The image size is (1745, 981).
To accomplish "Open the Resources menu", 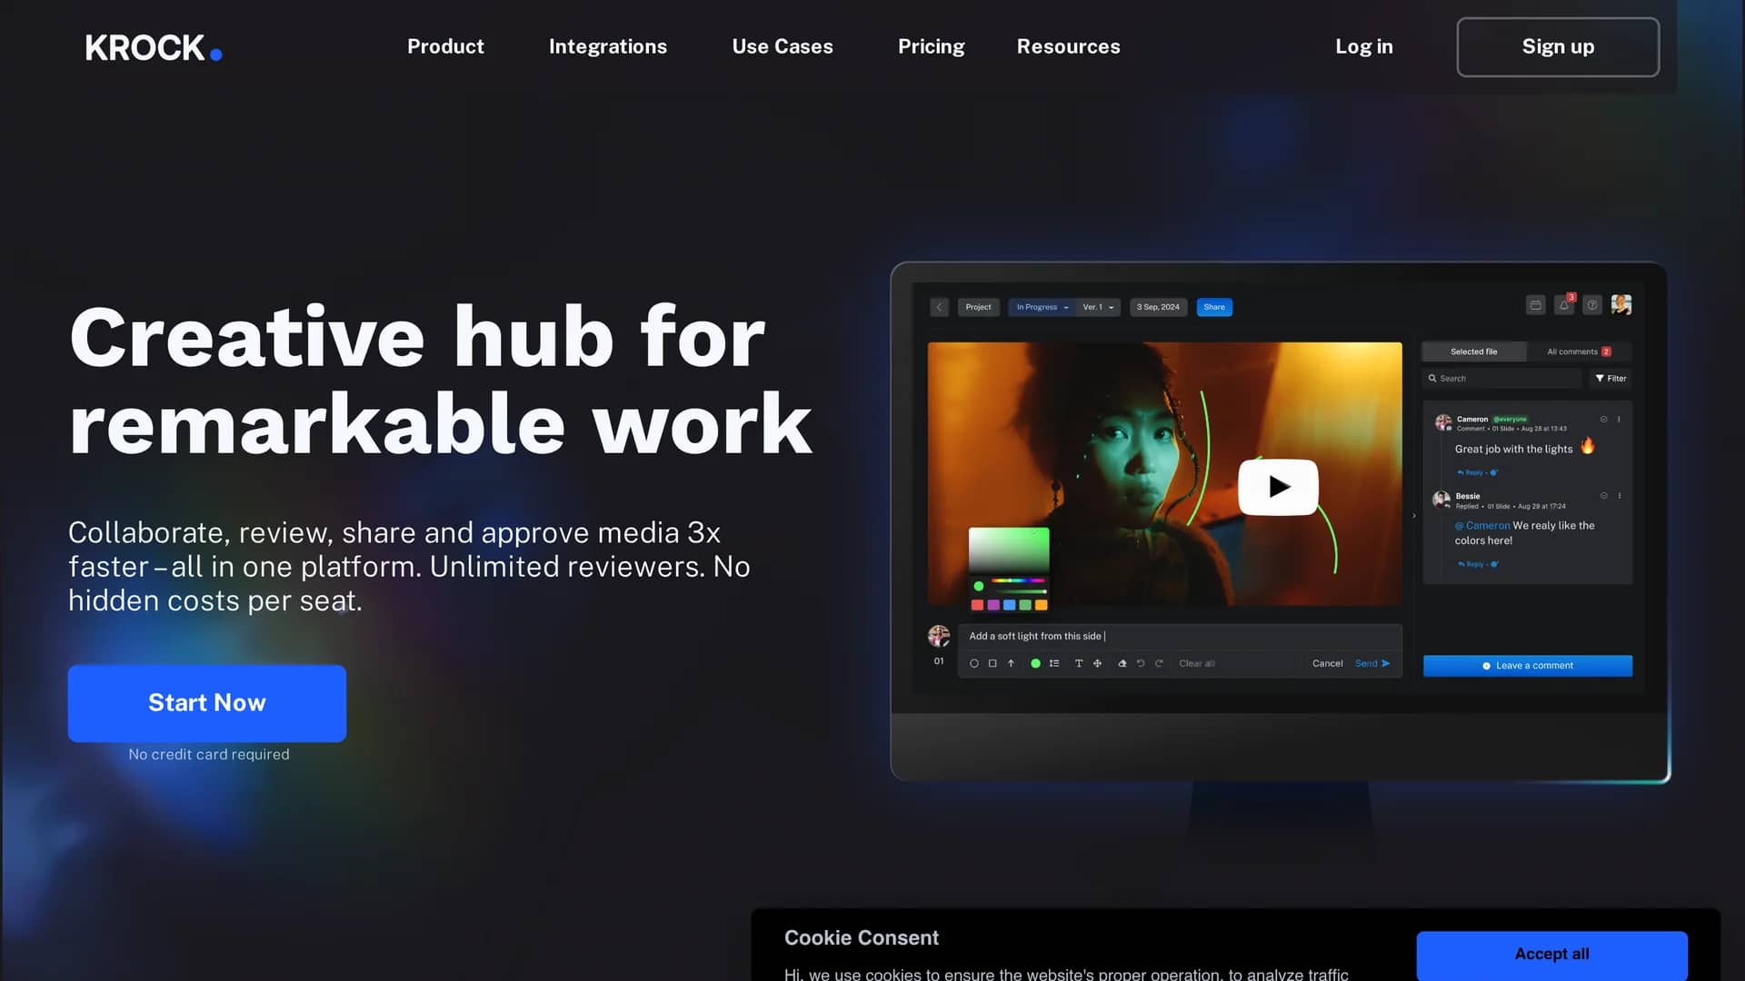I will (1069, 46).
